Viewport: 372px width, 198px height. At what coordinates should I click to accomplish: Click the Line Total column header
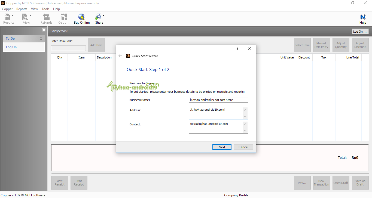click(348, 57)
